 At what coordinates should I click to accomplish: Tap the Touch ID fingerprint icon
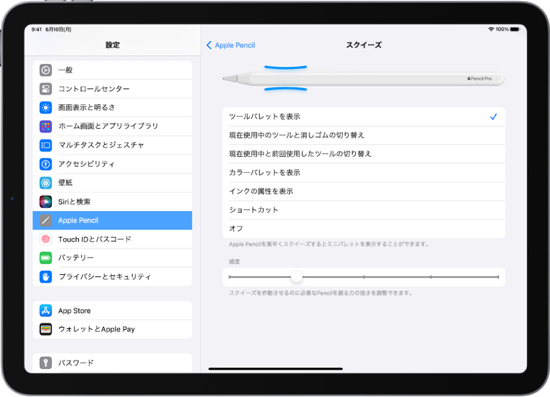45,239
